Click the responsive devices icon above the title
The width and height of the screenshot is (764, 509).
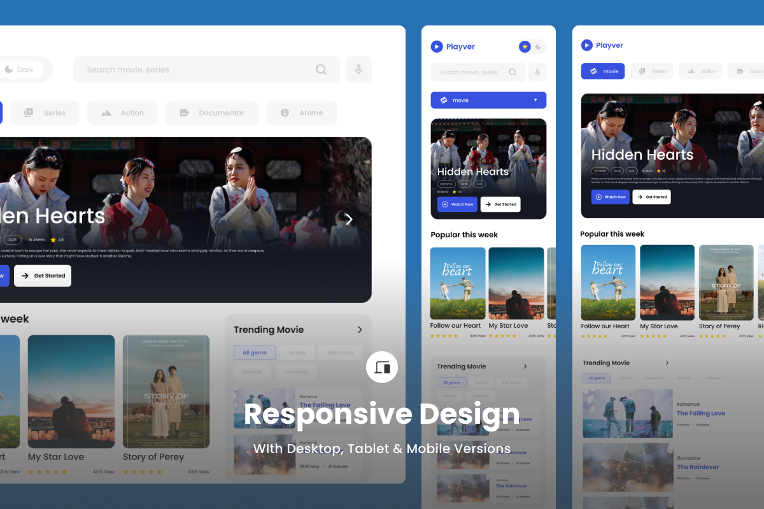[x=382, y=367]
